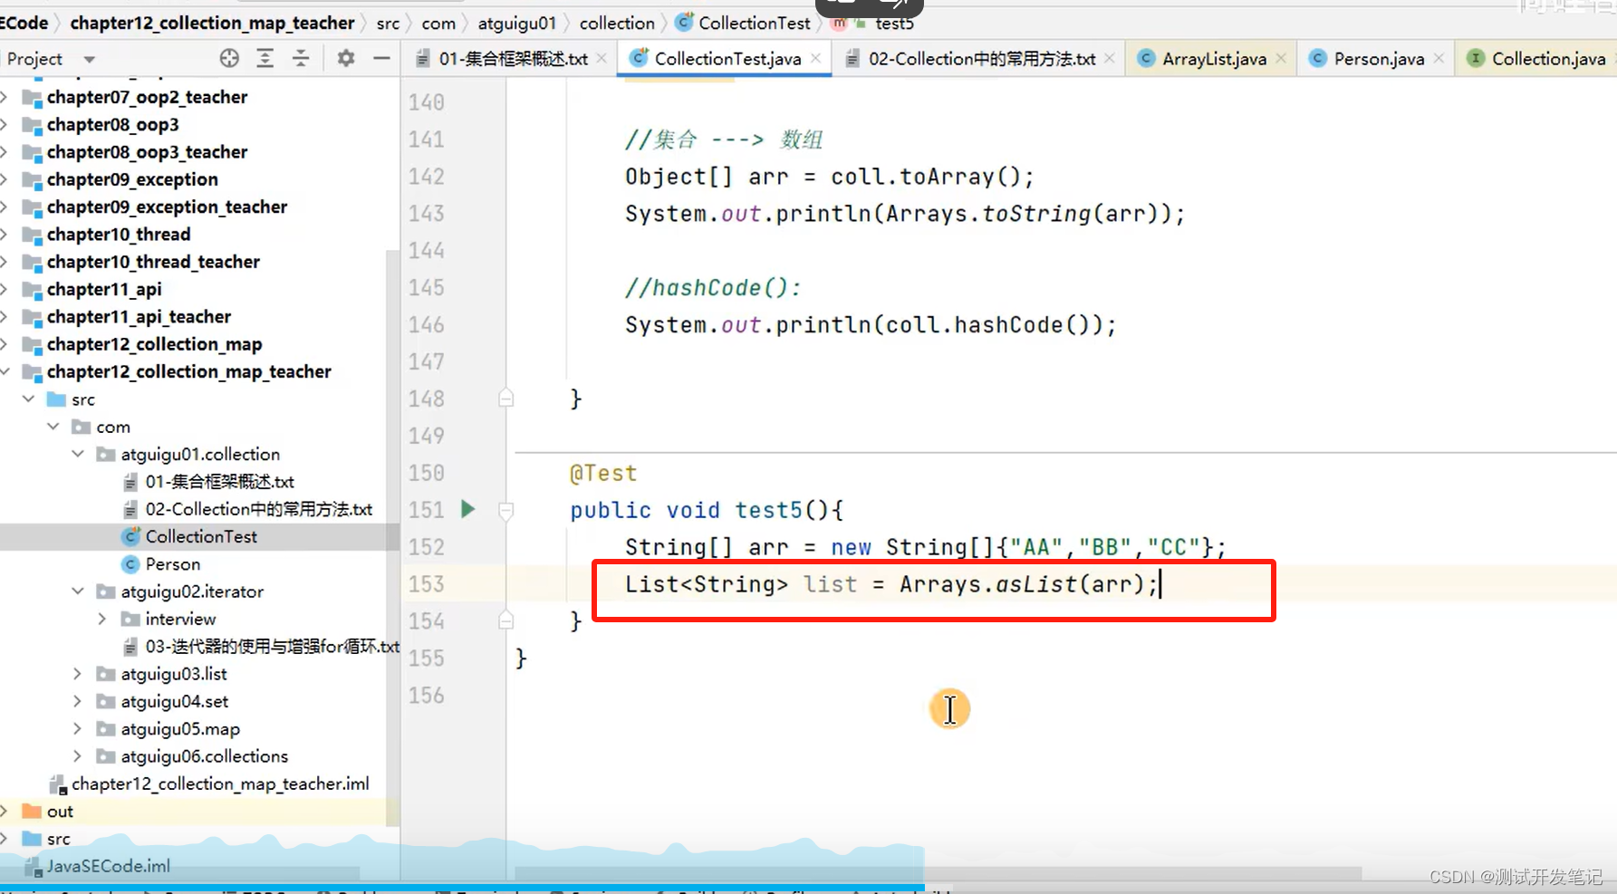Select CollectionTest class in project tree

(x=201, y=536)
